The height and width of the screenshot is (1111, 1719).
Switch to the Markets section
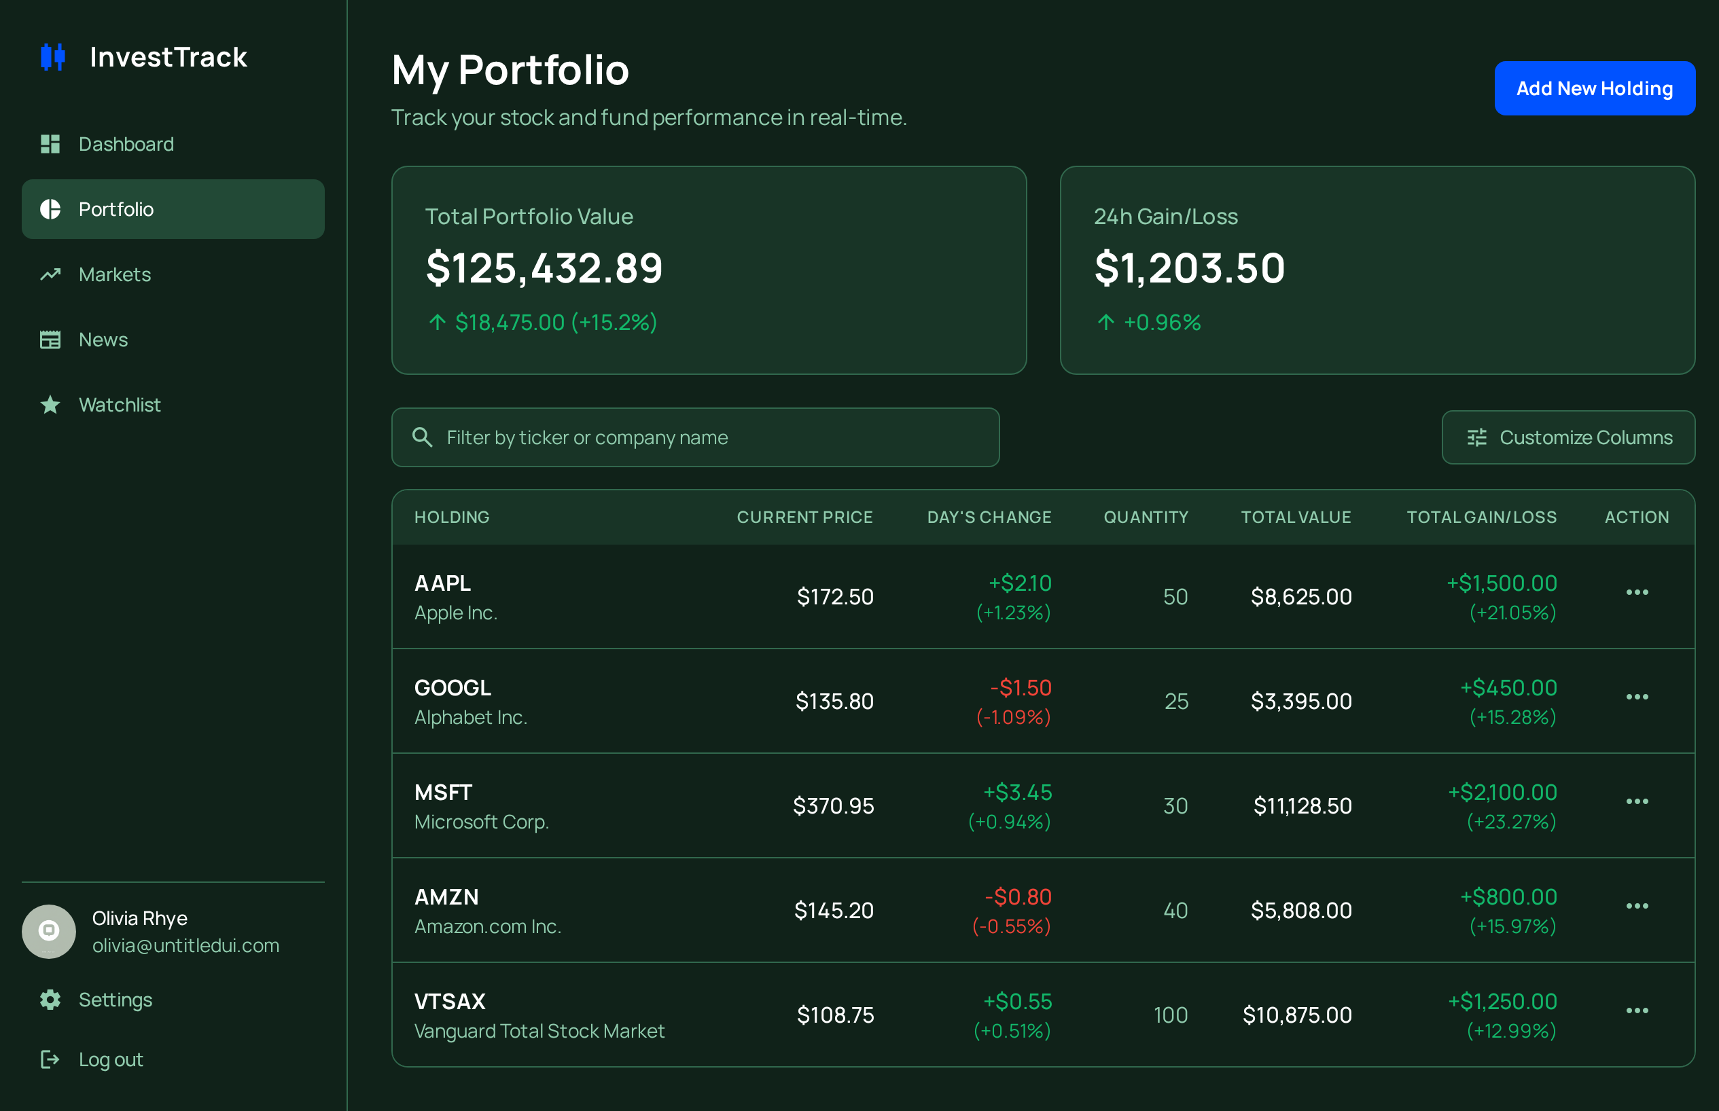pos(115,274)
